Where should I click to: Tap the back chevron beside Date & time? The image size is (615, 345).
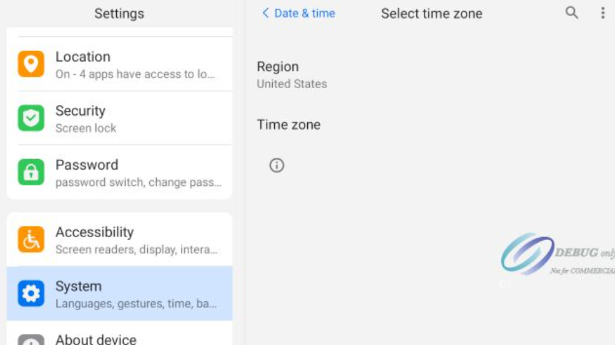tap(265, 13)
